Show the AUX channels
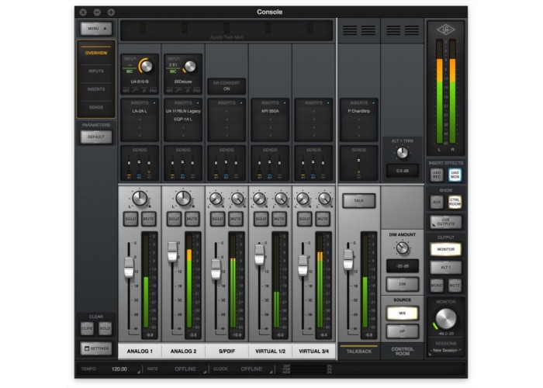The width and height of the screenshot is (543, 388). 437,202
